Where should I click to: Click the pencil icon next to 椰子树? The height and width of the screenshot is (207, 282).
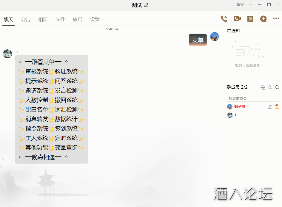tap(269, 107)
